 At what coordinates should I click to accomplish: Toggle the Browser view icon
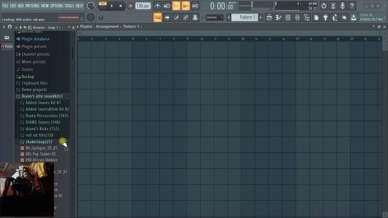[x=307, y=18]
